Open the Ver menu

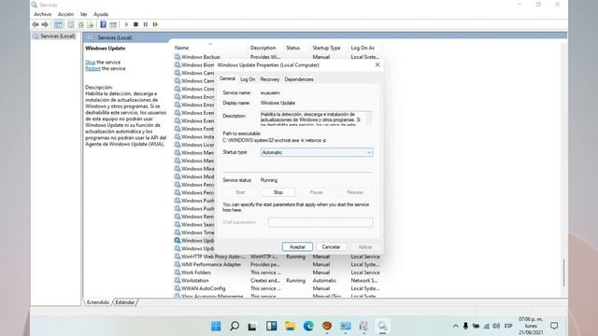(x=83, y=14)
